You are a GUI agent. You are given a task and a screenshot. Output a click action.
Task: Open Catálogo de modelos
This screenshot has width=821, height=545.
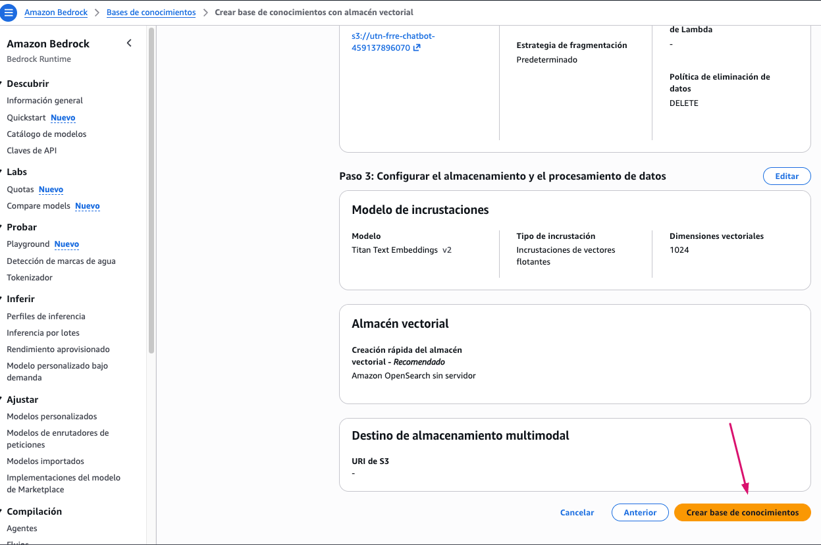tap(47, 134)
